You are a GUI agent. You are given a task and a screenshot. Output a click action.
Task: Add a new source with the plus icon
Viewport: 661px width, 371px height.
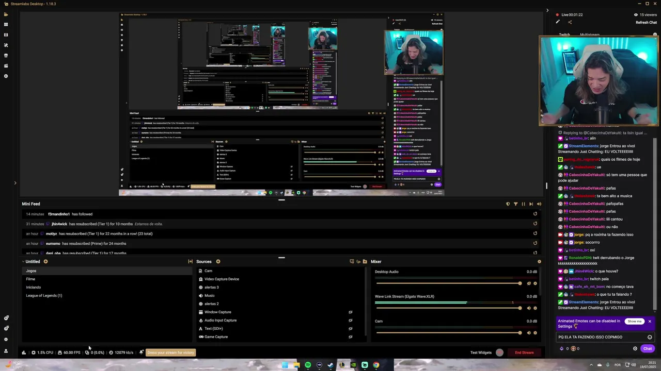218,262
